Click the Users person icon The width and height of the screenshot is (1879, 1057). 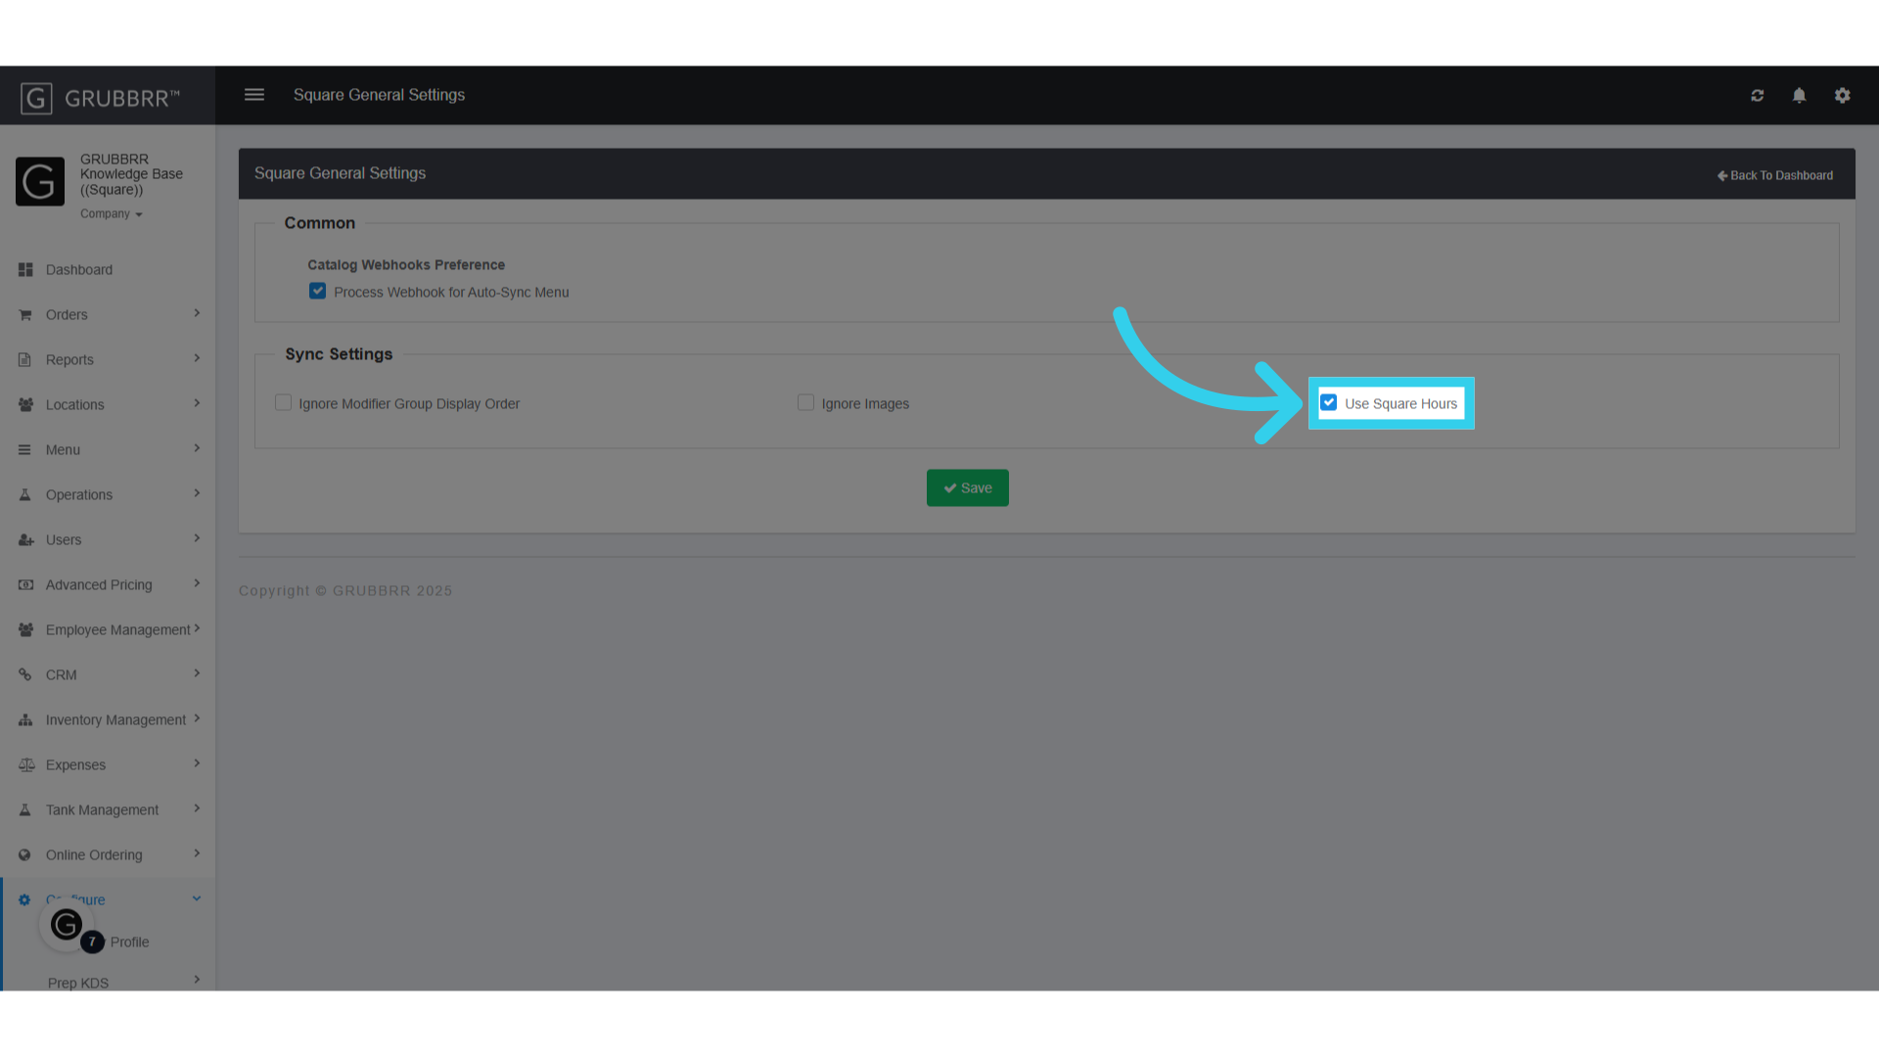click(x=25, y=540)
